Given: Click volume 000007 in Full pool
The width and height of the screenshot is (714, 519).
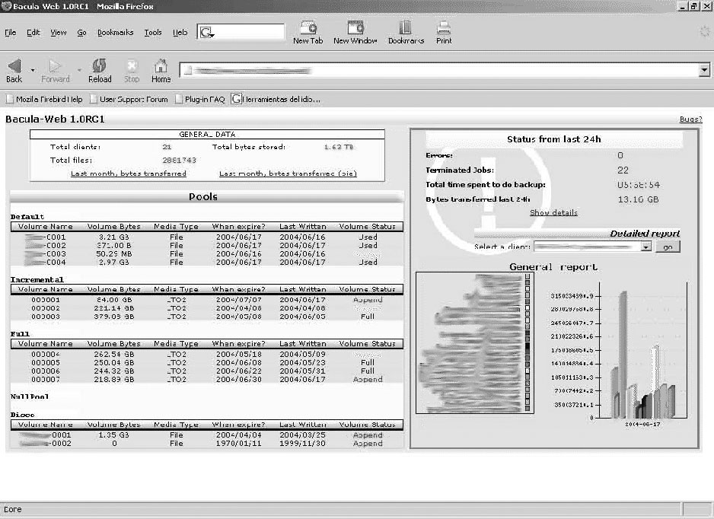Looking at the screenshot, I should [46, 379].
